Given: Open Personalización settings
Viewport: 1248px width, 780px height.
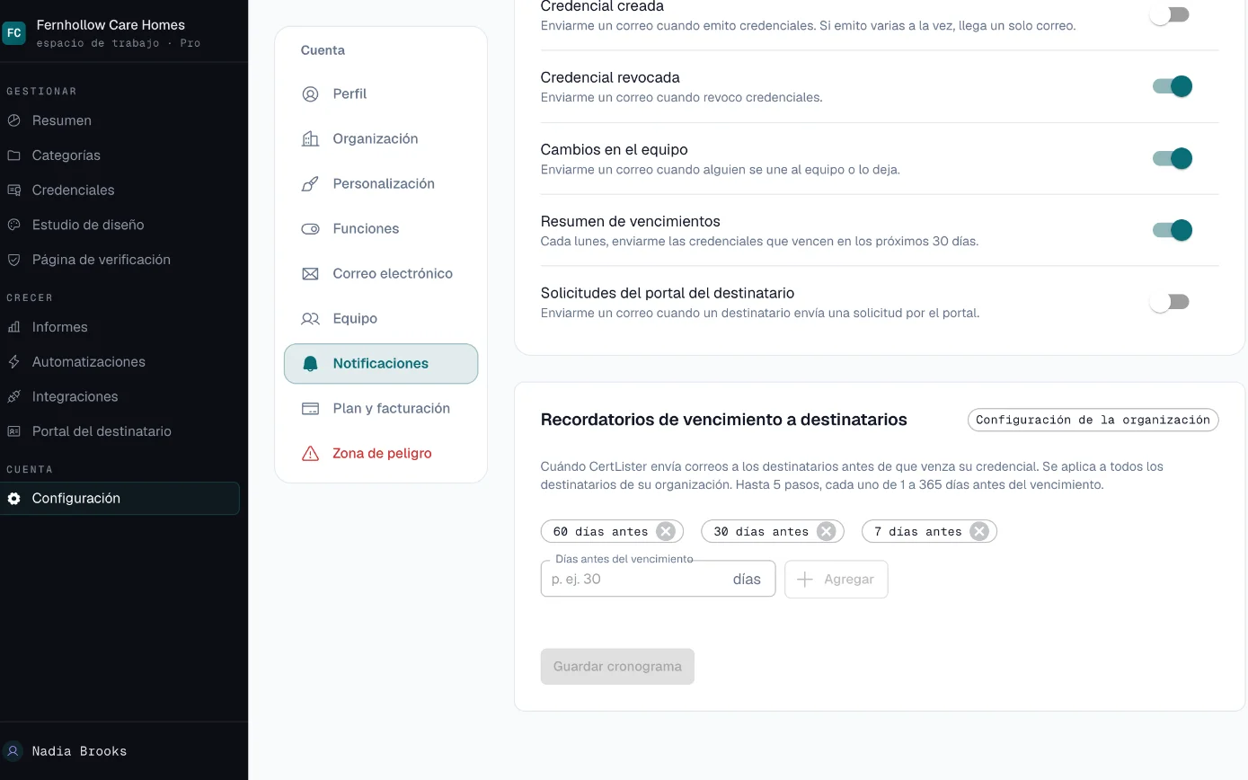Looking at the screenshot, I should tap(381, 184).
